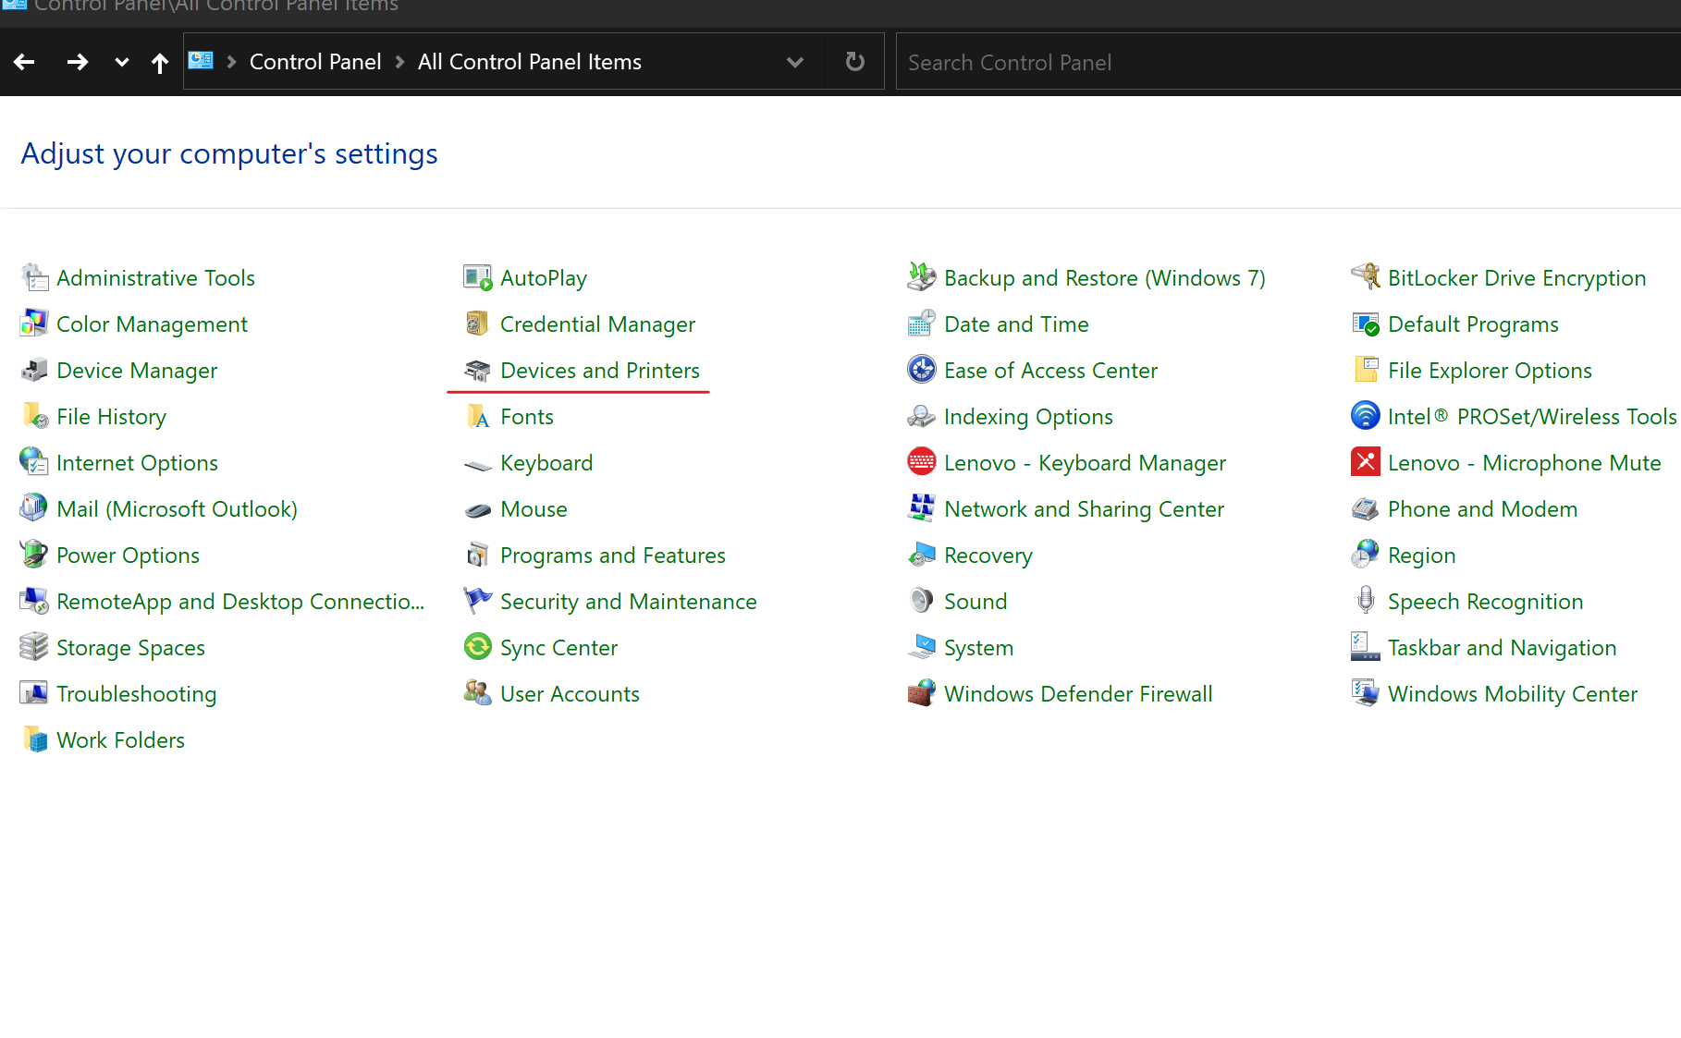Open Network and Sharing Center

(x=1084, y=508)
